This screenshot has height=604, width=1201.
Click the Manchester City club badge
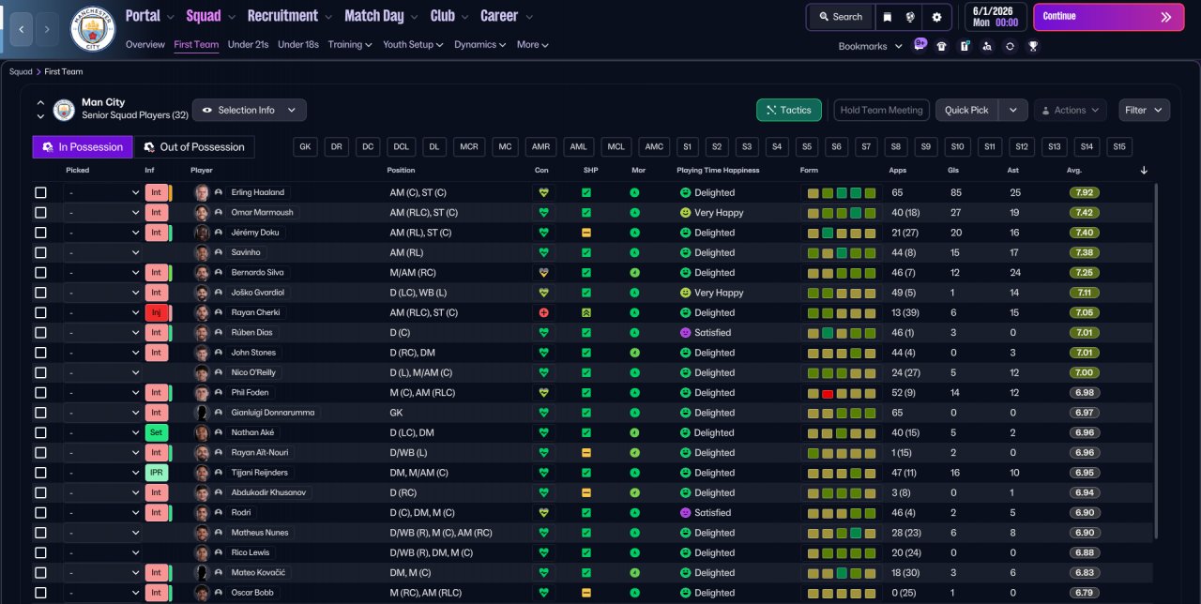(93, 29)
